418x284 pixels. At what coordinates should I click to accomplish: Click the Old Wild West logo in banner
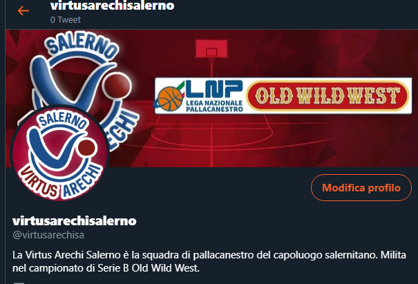coord(327,96)
